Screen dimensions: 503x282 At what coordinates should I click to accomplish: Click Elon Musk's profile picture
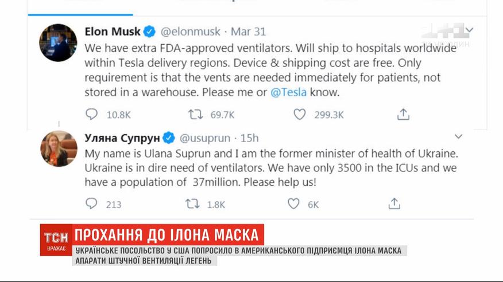pos(58,43)
